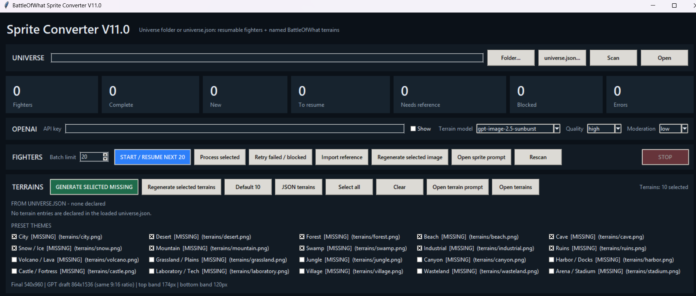This screenshot has height=296, width=696.
Task: Click the 'To resume' counter label
Action: tap(311, 105)
